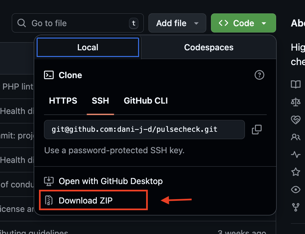Click the 't' shortcut key badge

click(134, 23)
